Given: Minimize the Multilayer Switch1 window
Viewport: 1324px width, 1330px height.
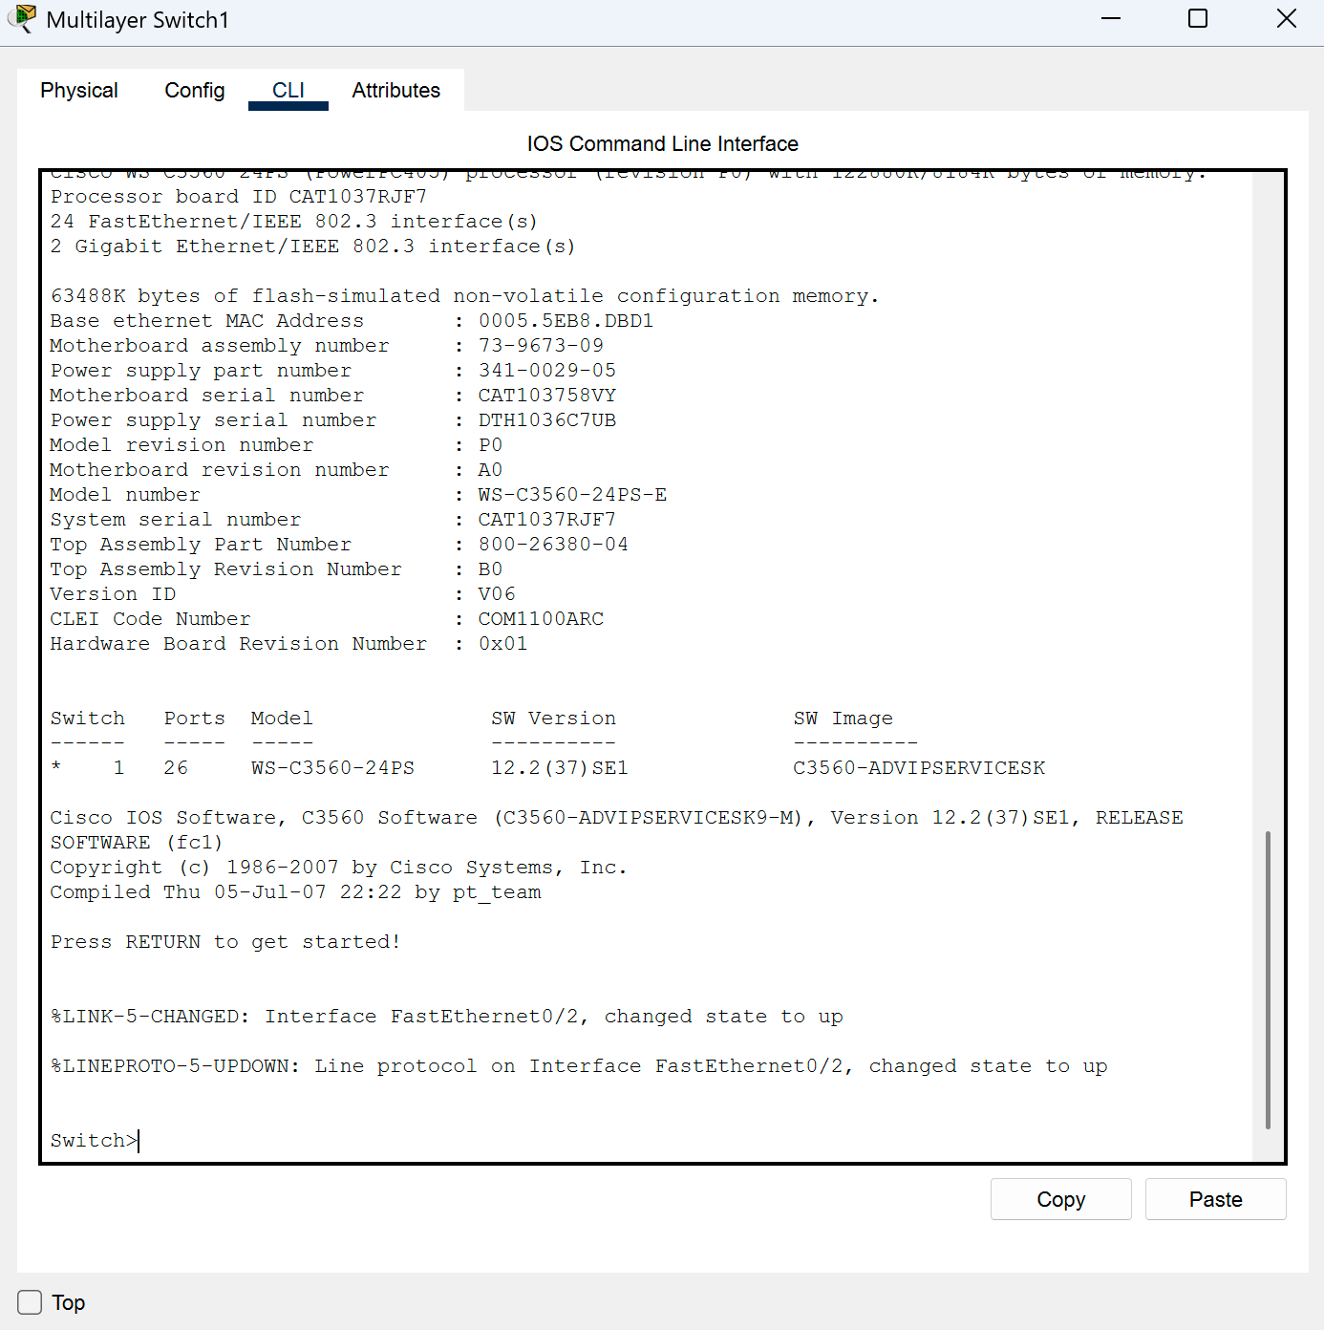Looking at the screenshot, I should click(1110, 18).
